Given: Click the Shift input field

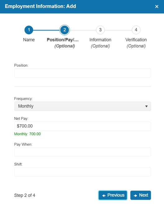Looking at the screenshot, I should pos(83,172).
